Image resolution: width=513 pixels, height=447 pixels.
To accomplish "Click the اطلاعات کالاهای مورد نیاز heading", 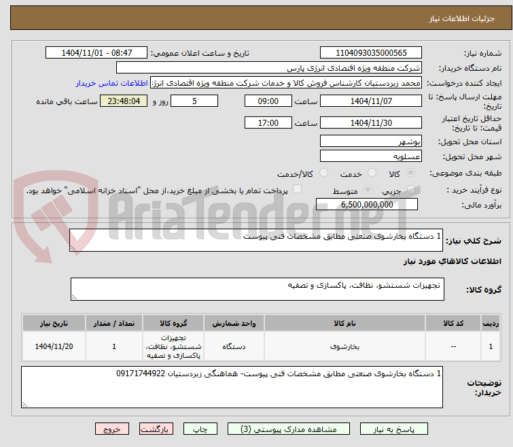I will pos(452,261).
